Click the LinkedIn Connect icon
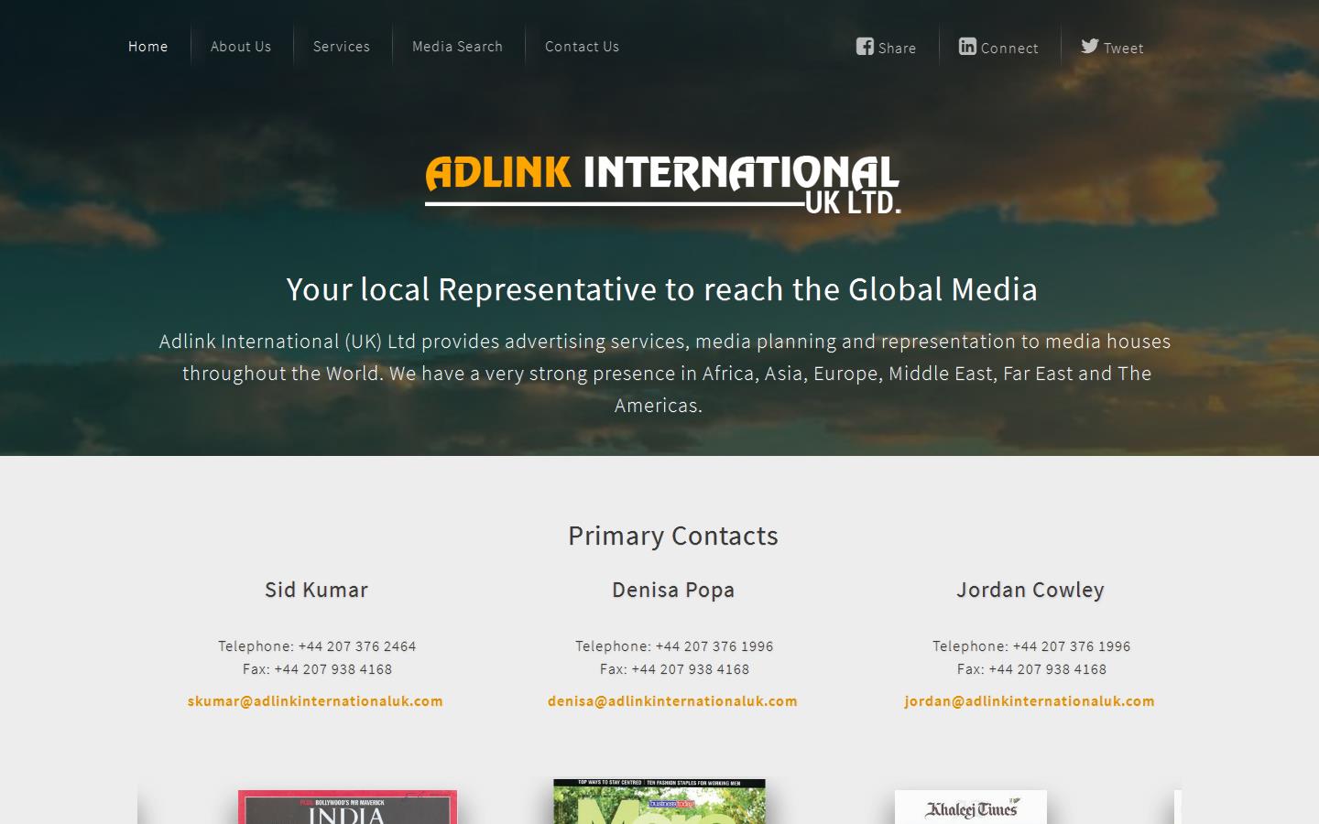The image size is (1319, 824). (x=968, y=46)
